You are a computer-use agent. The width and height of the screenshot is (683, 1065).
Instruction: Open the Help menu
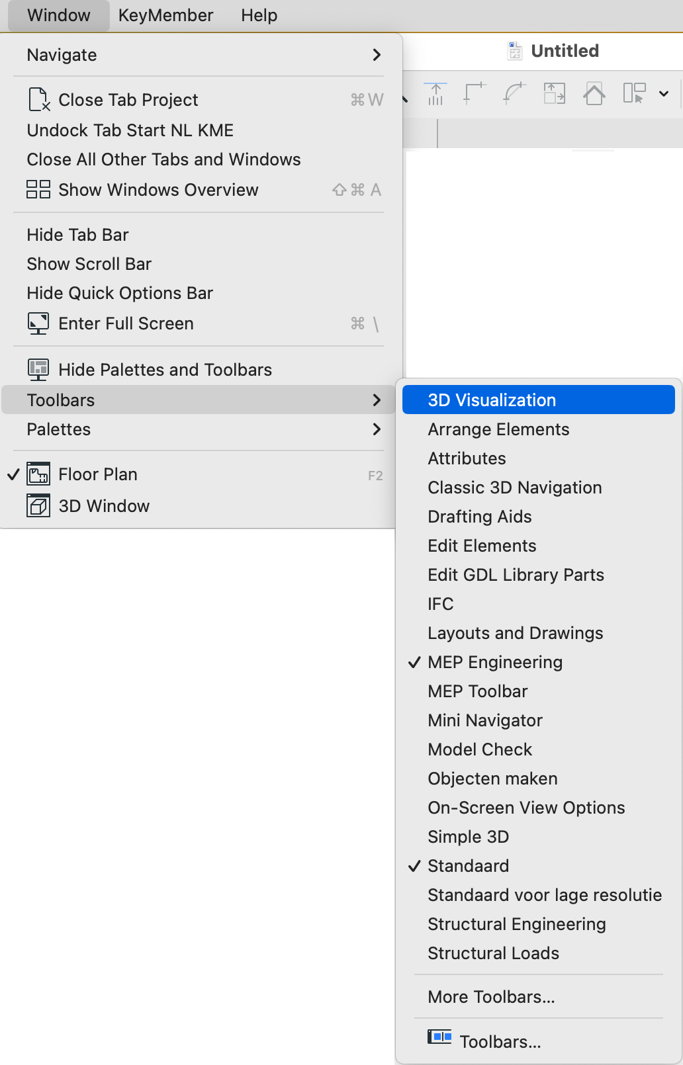tap(259, 15)
